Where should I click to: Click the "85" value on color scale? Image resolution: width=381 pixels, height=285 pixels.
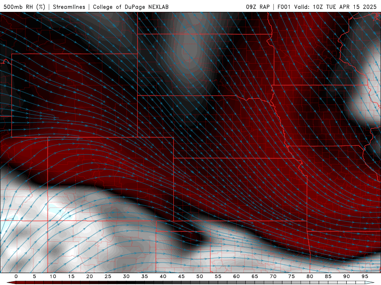(x=328, y=276)
